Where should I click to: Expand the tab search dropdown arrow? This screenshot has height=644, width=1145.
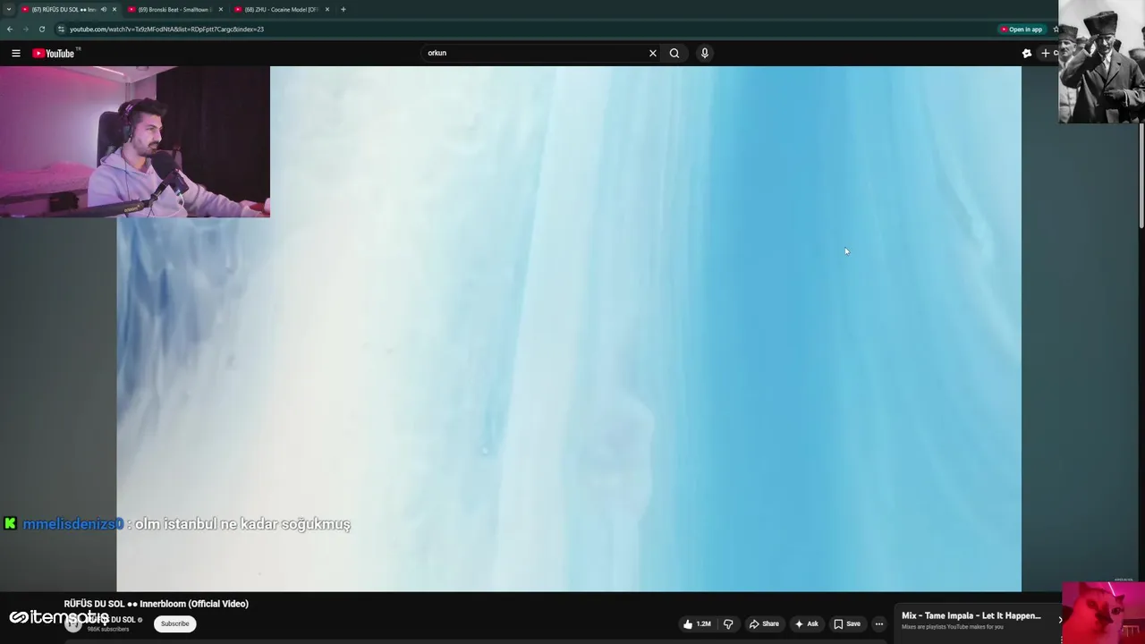pyautogui.click(x=9, y=9)
